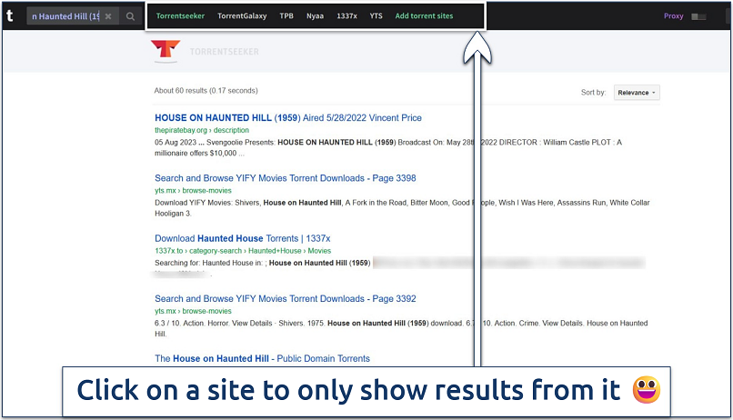
Task: Open YIFY Movies Torrent Downloads Page 3398
Action: click(x=285, y=178)
